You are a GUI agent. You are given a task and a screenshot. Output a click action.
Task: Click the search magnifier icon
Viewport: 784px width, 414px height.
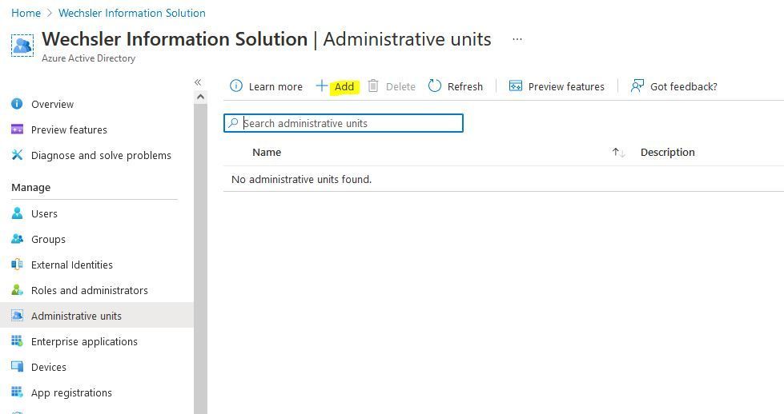pyautogui.click(x=233, y=123)
